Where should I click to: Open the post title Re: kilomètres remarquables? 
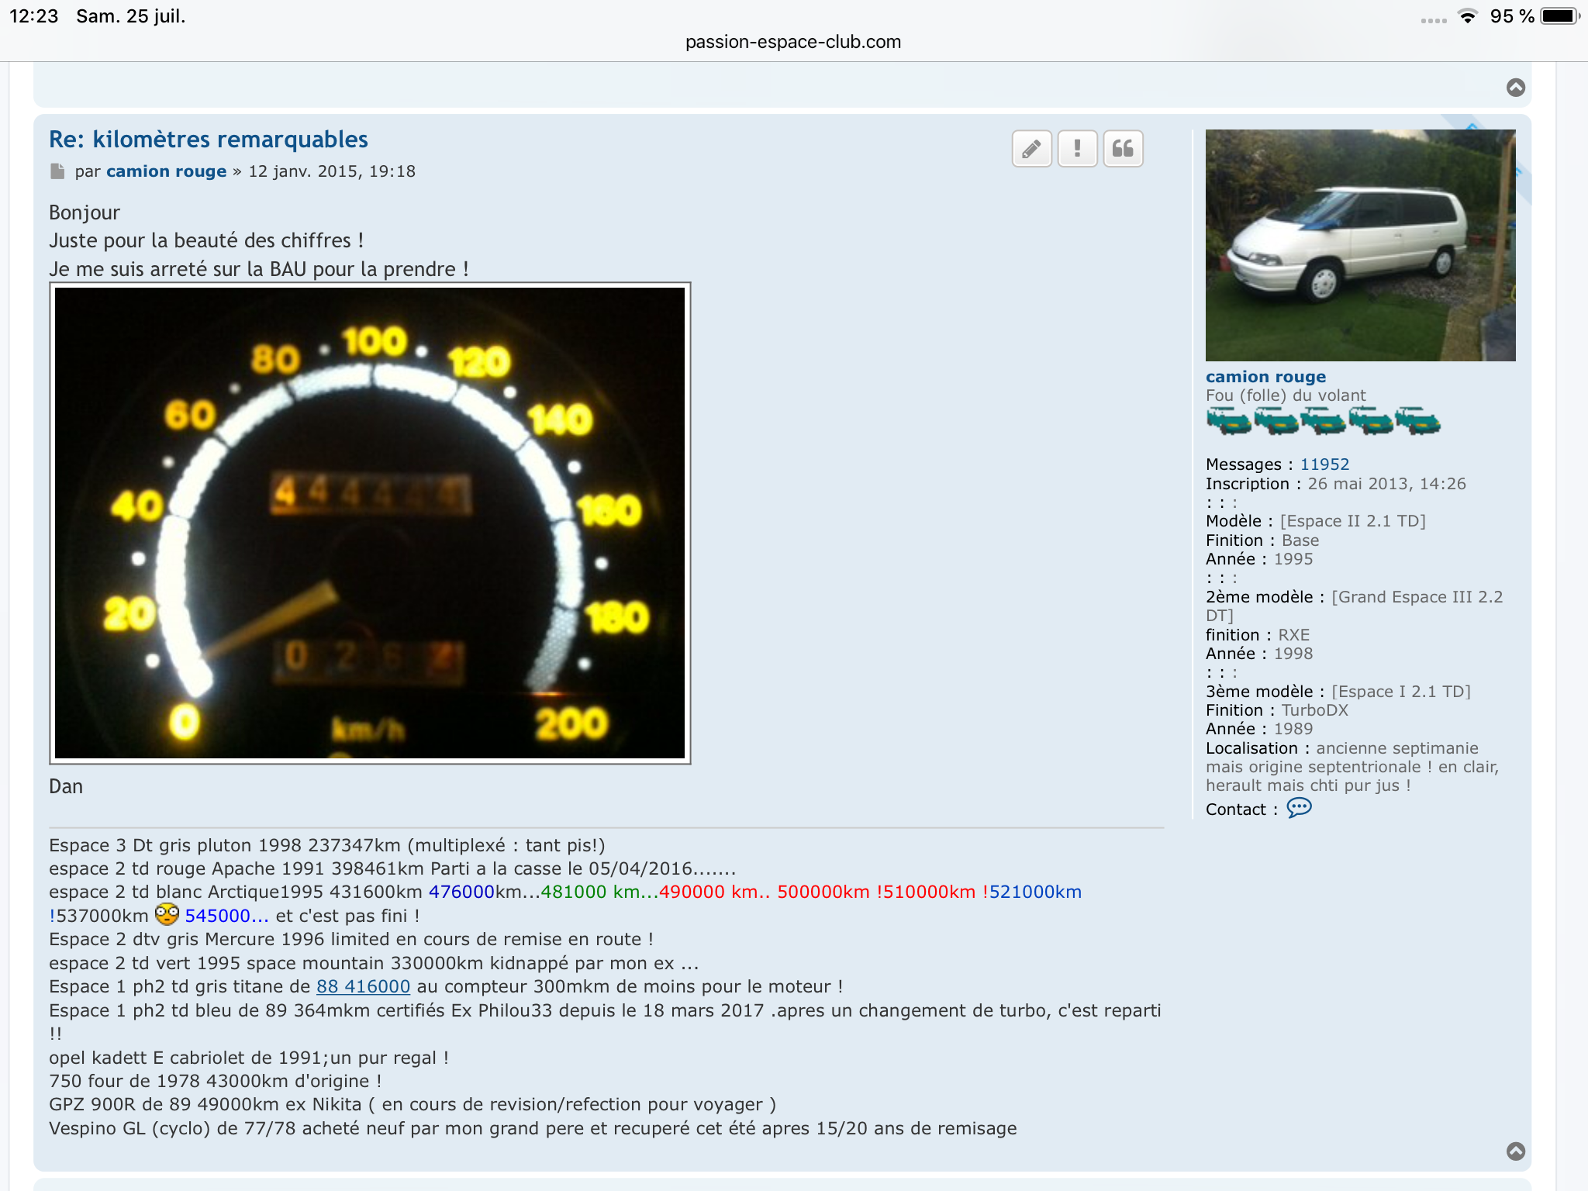[x=208, y=140]
